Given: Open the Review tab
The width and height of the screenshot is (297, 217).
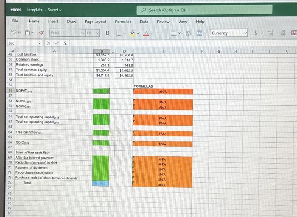Looking at the screenshot, I should [x=163, y=22].
